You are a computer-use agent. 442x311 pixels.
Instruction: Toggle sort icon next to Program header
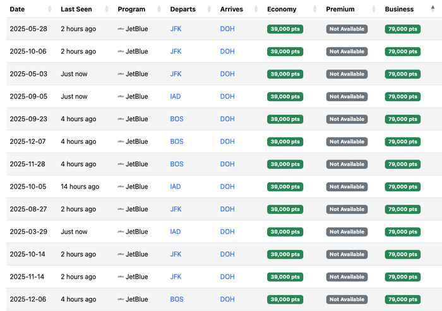coord(159,9)
